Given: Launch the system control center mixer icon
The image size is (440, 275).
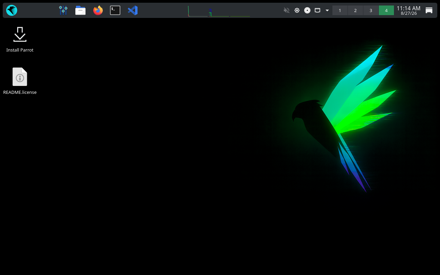Looking at the screenshot, I should click(x=63, y=10).
